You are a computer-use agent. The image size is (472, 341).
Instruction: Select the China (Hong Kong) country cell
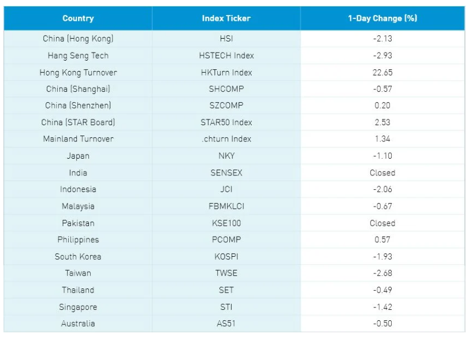78,39
